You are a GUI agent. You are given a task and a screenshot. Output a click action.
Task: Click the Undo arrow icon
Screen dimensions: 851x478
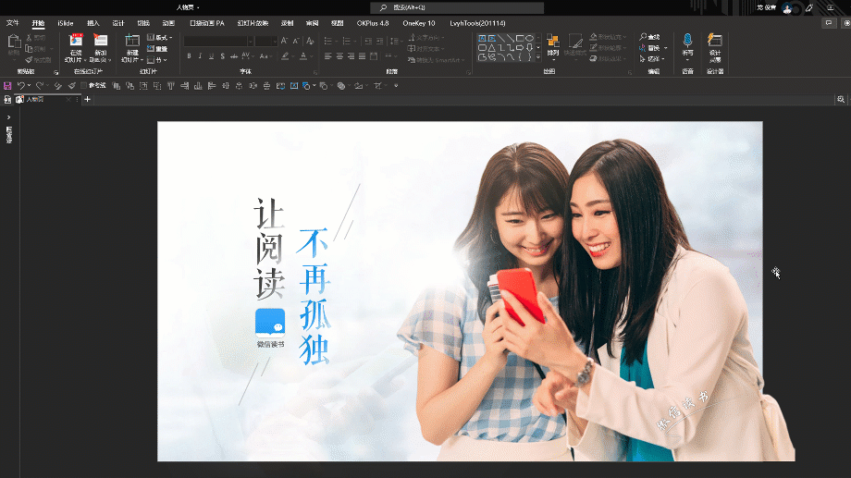coord(20,86)
